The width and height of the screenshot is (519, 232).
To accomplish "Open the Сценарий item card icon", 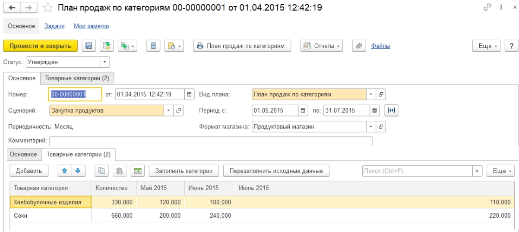I will coord(178,110).
